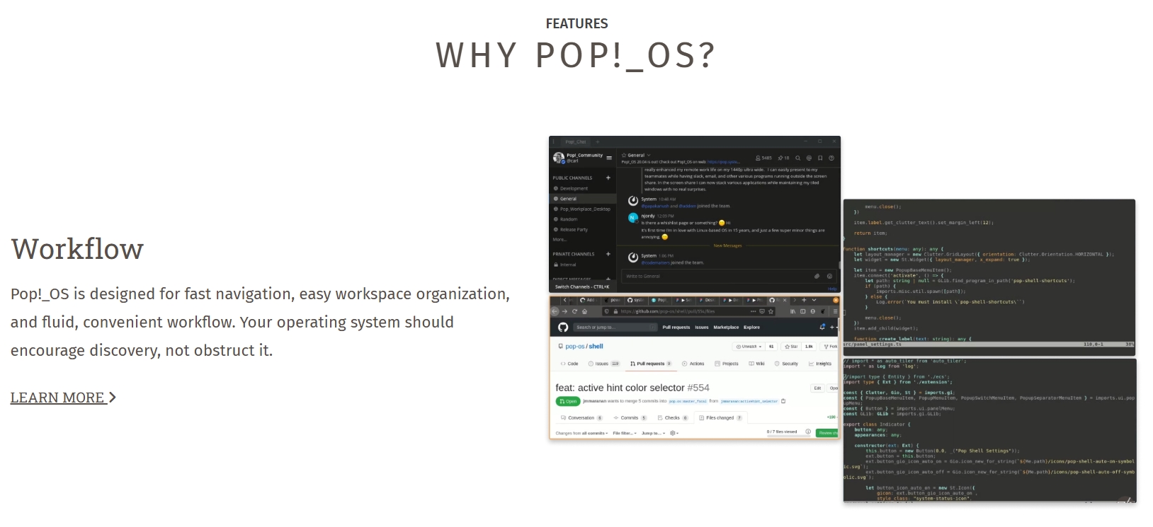Click the paragraph starting "Pop!_OS is designed"
The height and width of the screenshot is (527, 1153).
[260, 322]
